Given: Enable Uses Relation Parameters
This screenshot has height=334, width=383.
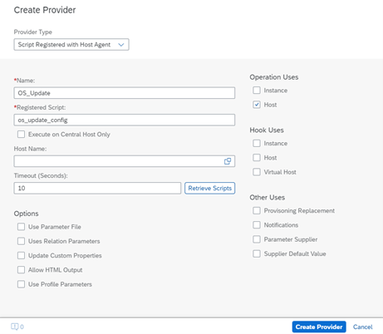Looking at the screenshot, I should pyautogui.click(x=21, y=241).
